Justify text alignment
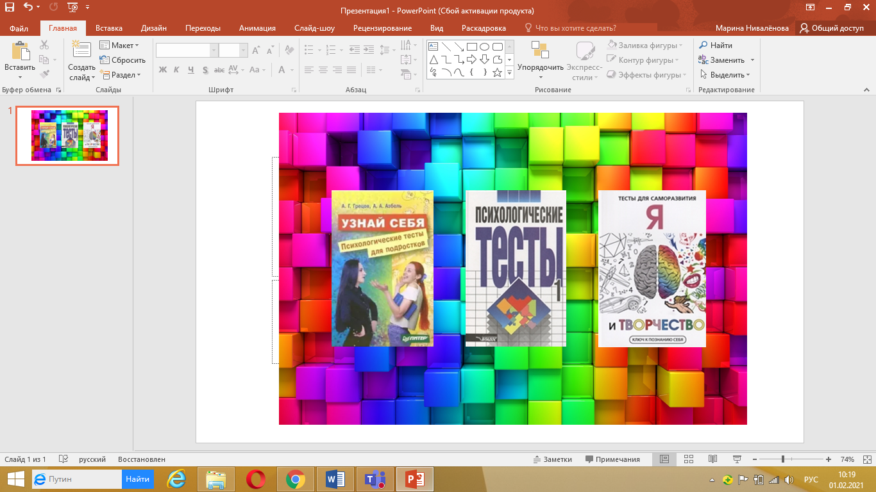The width and height of the screenshot is (876, 492). [351, 70]
